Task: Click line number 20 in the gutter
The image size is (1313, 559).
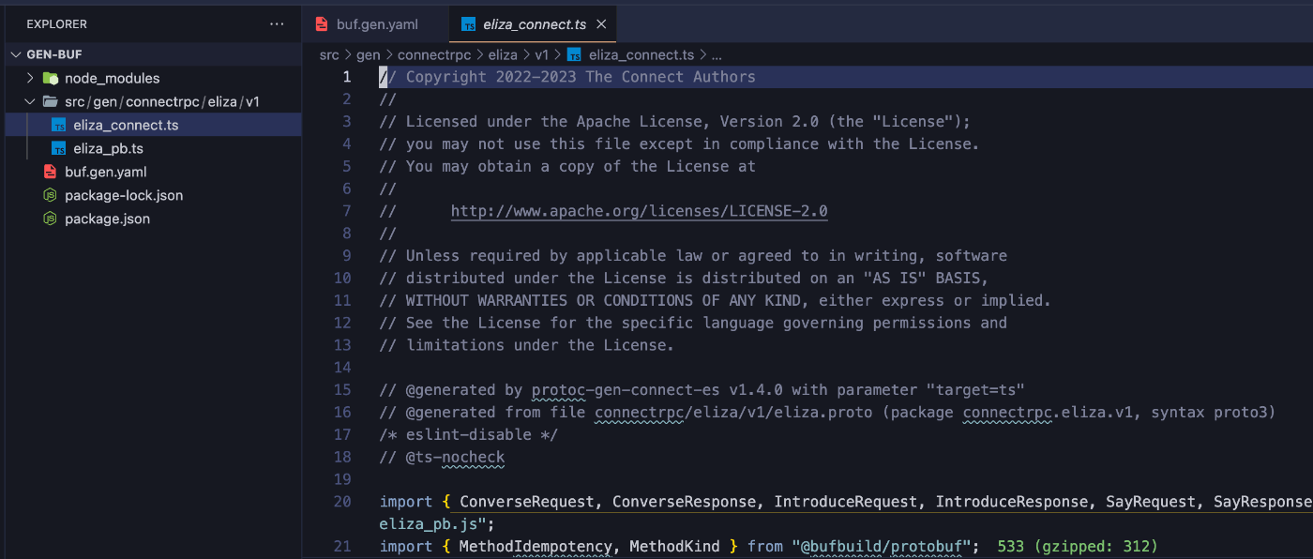Action: pyautogui.click(x=342, y=501)
